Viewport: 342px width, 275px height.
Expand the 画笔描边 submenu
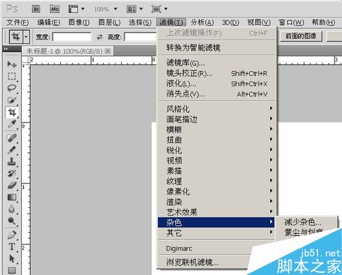click(x=217, y=119)
